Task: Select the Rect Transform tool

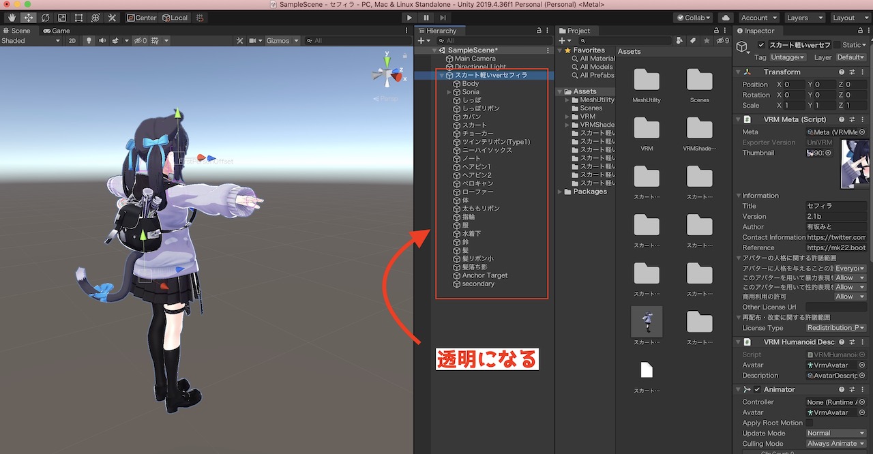Action: (x=78, y=17)
